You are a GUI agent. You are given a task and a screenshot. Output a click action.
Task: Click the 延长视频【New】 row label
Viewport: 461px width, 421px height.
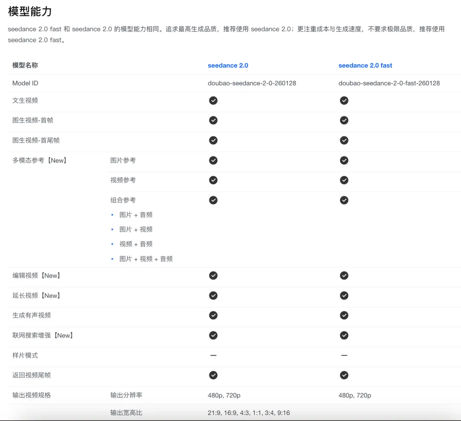click(x=36, y=295)
